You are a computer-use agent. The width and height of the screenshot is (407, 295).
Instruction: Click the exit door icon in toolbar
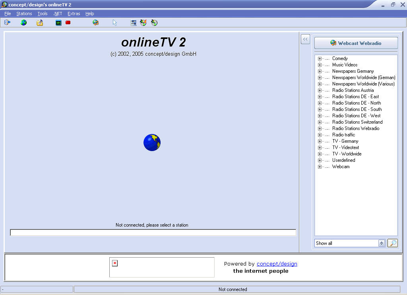click(x=7, y=23)
